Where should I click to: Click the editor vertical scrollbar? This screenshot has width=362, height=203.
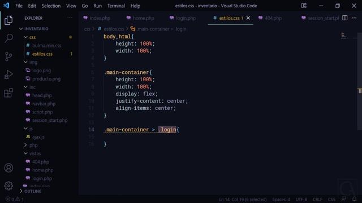[360, 81]
